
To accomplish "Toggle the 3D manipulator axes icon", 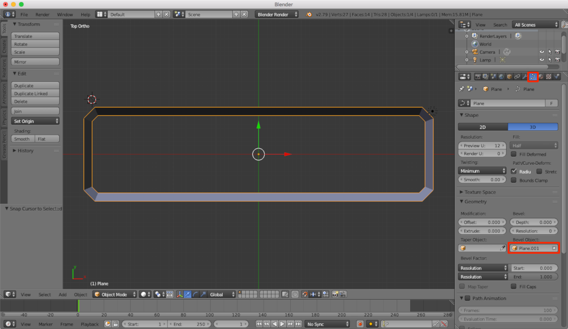I will tap(179, 294).
